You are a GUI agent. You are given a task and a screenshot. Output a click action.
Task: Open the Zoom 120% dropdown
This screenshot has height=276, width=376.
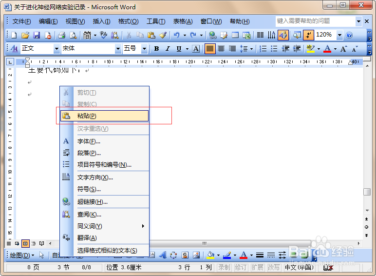tap(339, 35)
